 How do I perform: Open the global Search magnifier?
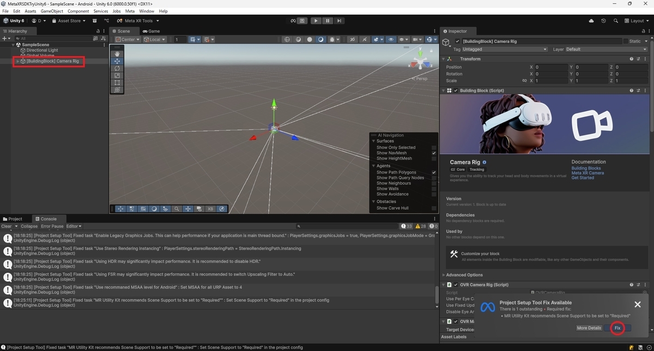(x=615, y=21)
